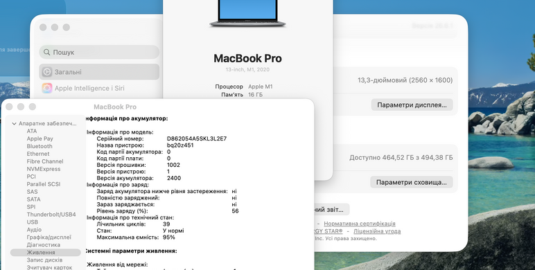Select Запис дисків in the sidebar

(x=44, y=260)
